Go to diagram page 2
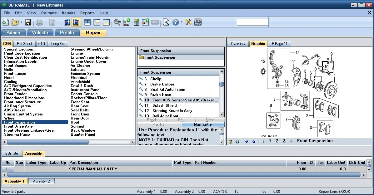 [277, 141]
